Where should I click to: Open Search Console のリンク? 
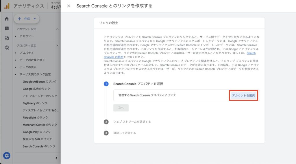(x=39, y=146)
